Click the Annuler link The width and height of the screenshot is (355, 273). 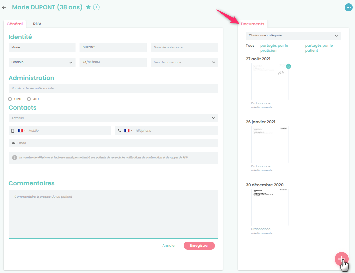coord(169,246)
